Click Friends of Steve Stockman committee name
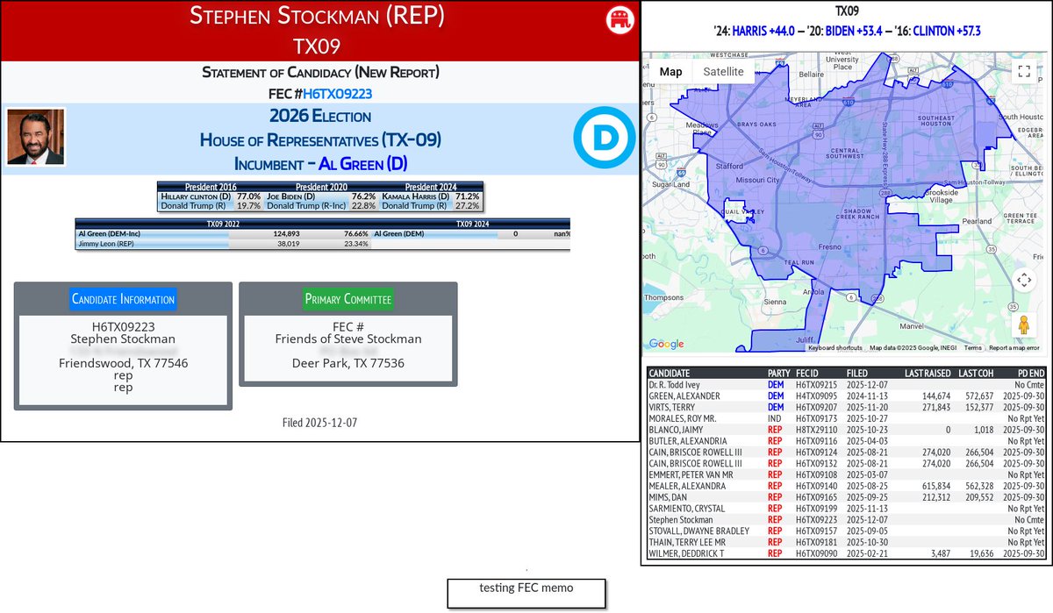Viewport: 1053px width, 613px height. click(348, 339)
